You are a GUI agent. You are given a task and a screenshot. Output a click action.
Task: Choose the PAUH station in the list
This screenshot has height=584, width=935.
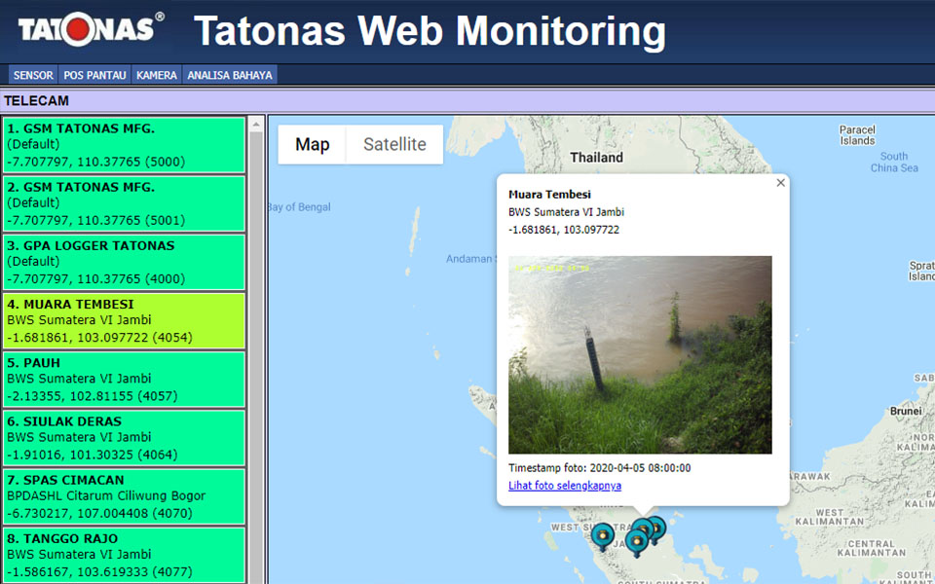click(x=124, y=379)
